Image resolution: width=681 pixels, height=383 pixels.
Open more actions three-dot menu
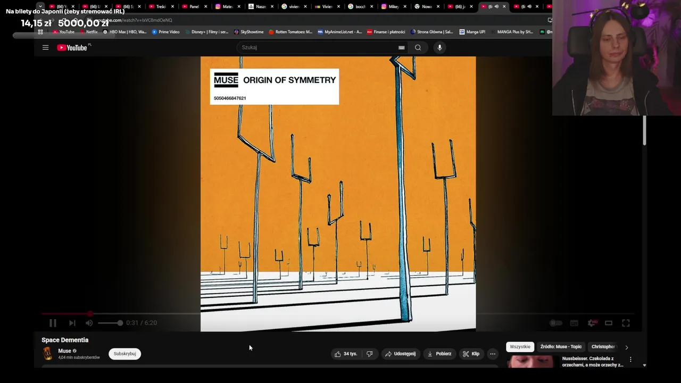(x=493, y=354)
